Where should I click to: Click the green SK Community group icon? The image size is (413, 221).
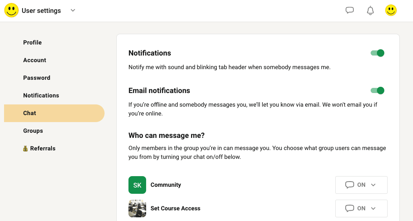tap(137, 185)
